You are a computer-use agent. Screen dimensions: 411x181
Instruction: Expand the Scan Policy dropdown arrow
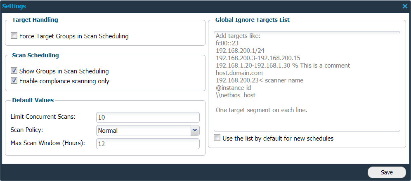tap(195, 130)
